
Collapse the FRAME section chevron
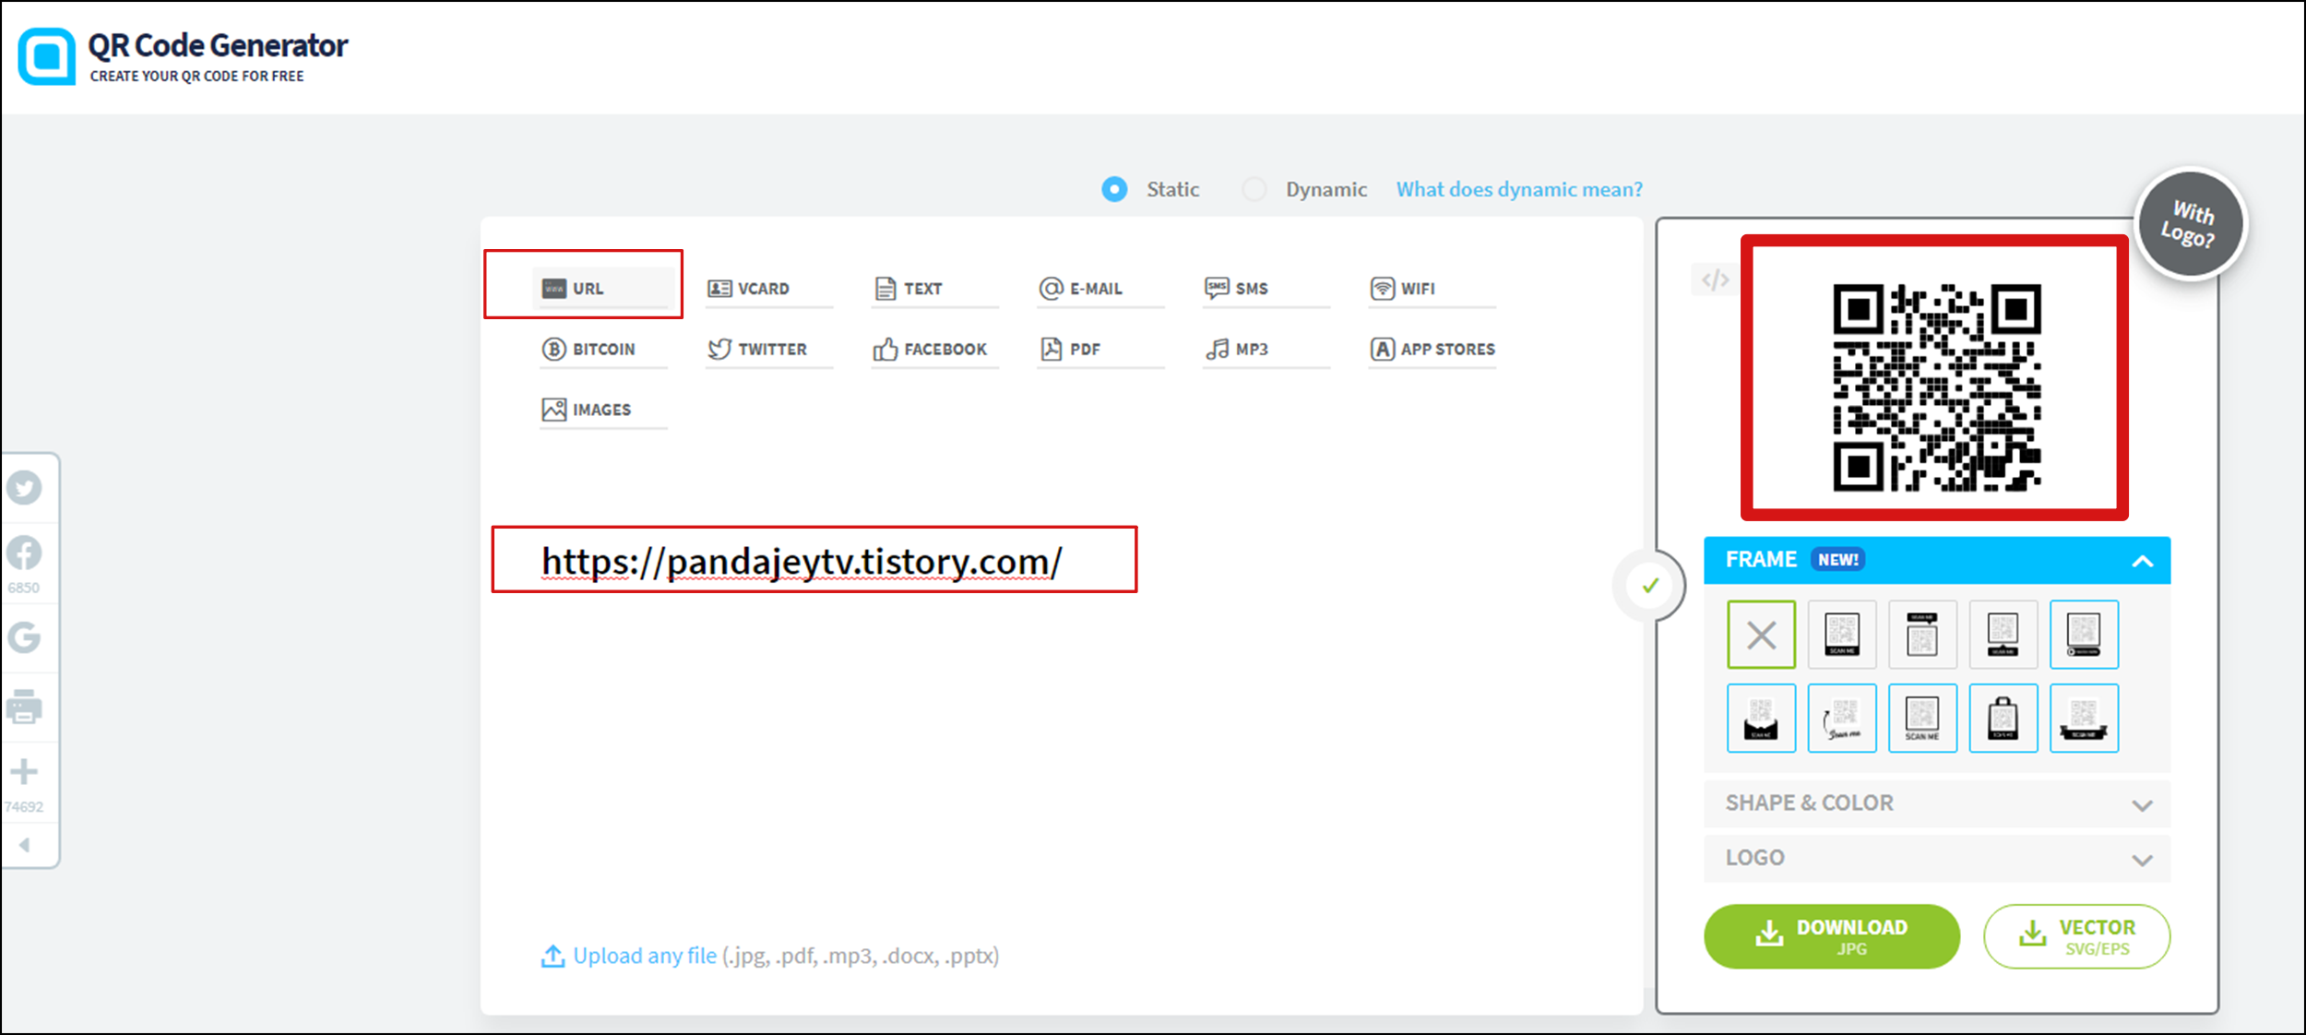point(2142,561)
